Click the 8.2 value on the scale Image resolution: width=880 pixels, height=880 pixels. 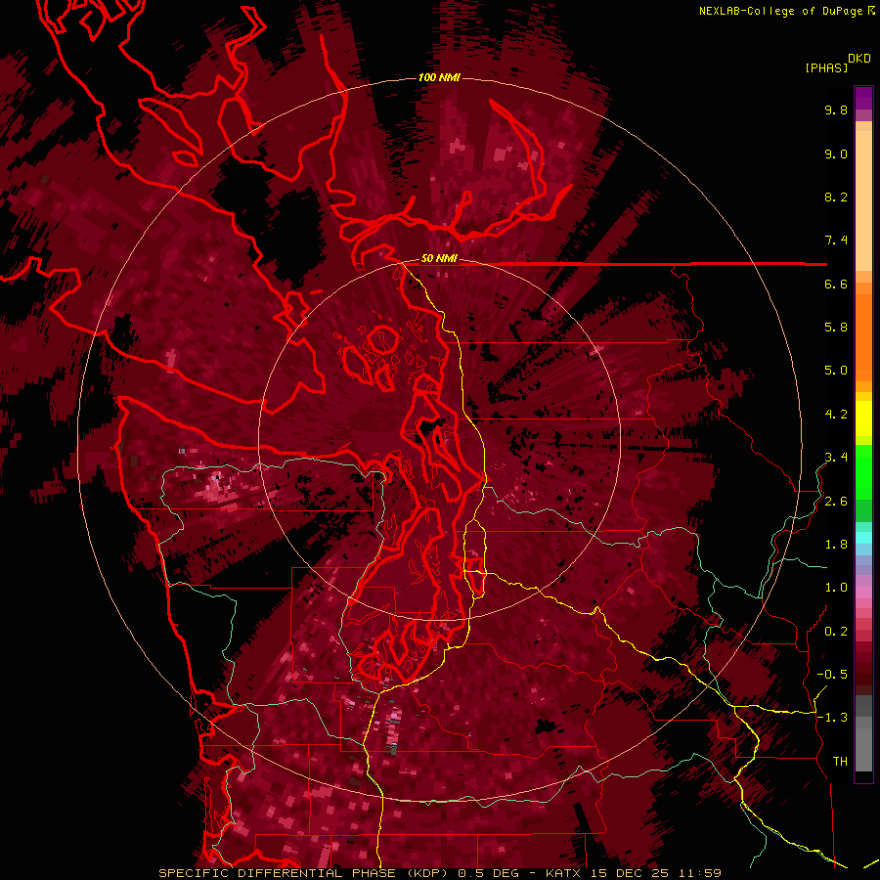click(x=836, y=197)
